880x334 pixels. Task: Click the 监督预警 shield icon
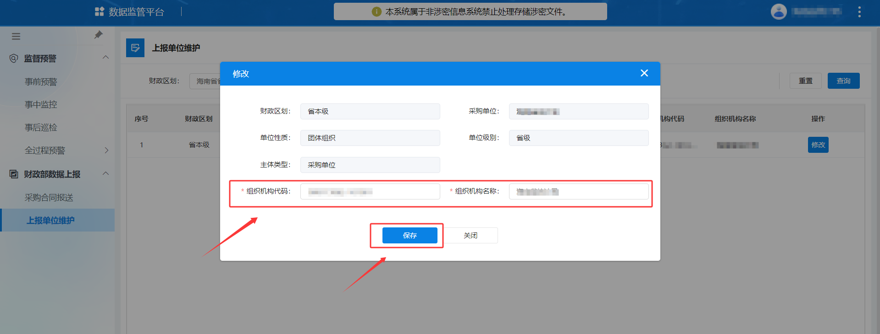click(14, 59)
